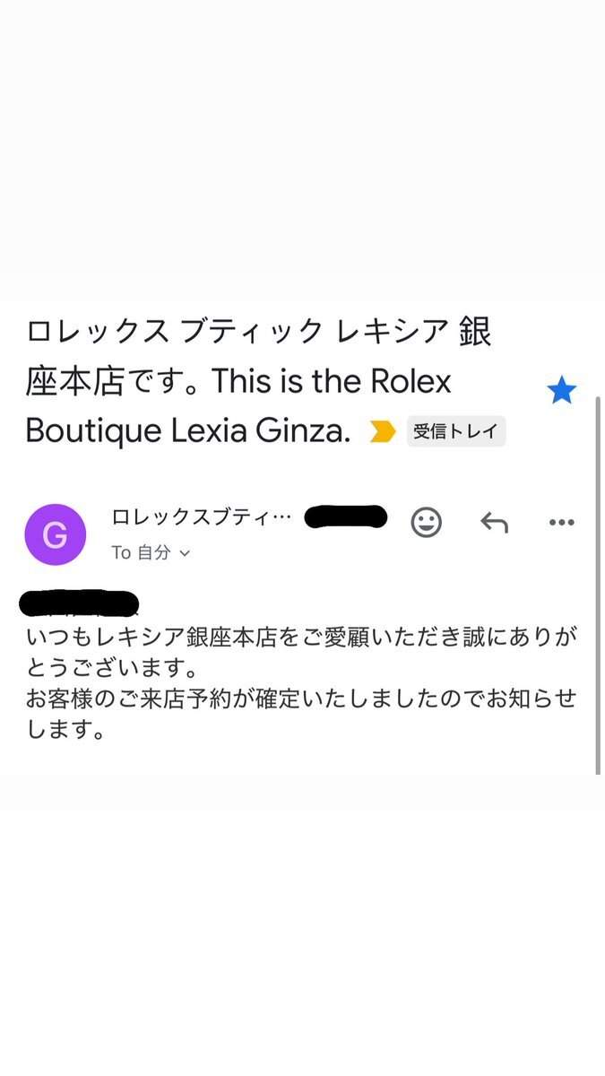Add an emoji reaction with the smiley icon

click(x=427, y=522)
